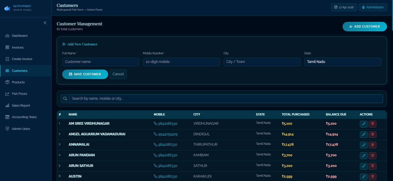Image resolution: width=393 pixels, height=181 pixels.
Task: Open the Admin Users section
Action: tap(21, 129)
